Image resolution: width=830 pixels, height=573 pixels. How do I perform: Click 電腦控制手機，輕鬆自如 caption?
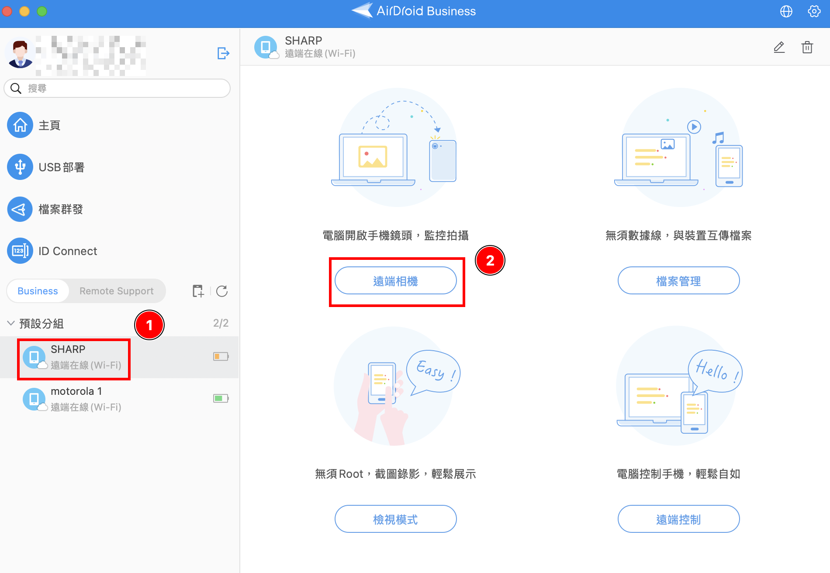click(x=679, y=474)
